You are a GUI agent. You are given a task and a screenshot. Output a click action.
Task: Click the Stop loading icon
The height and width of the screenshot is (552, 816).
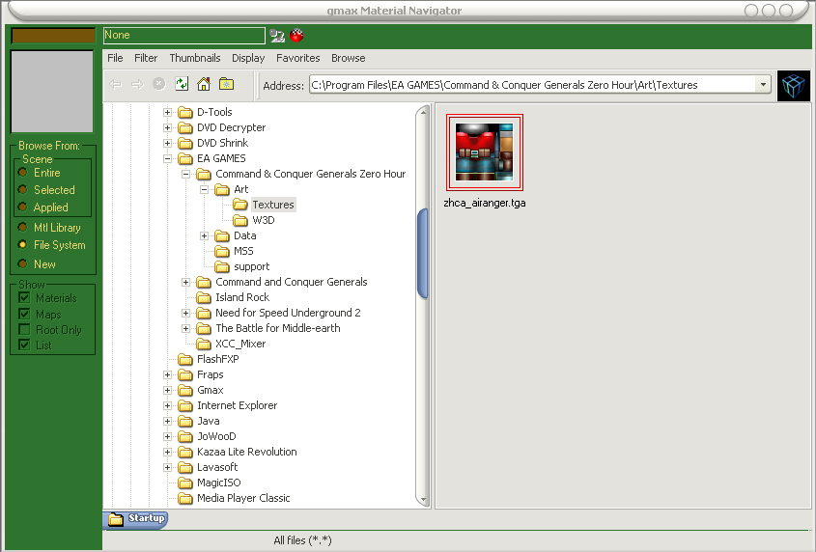(x=159, y=84)
